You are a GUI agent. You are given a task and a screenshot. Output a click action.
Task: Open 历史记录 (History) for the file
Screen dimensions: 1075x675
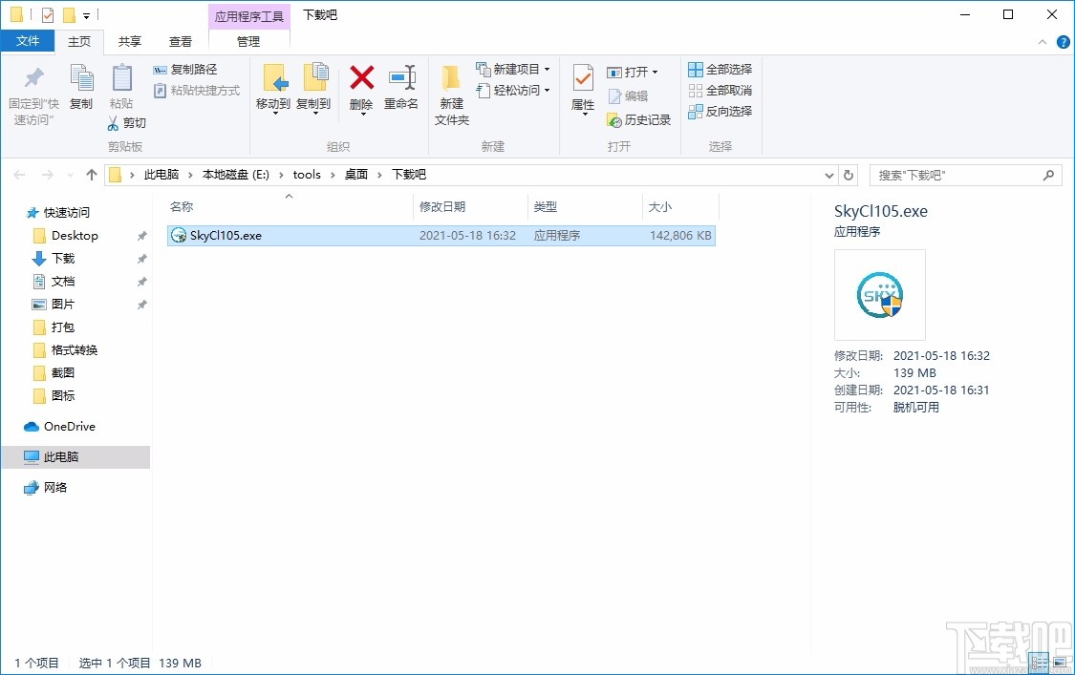(636, 120)
